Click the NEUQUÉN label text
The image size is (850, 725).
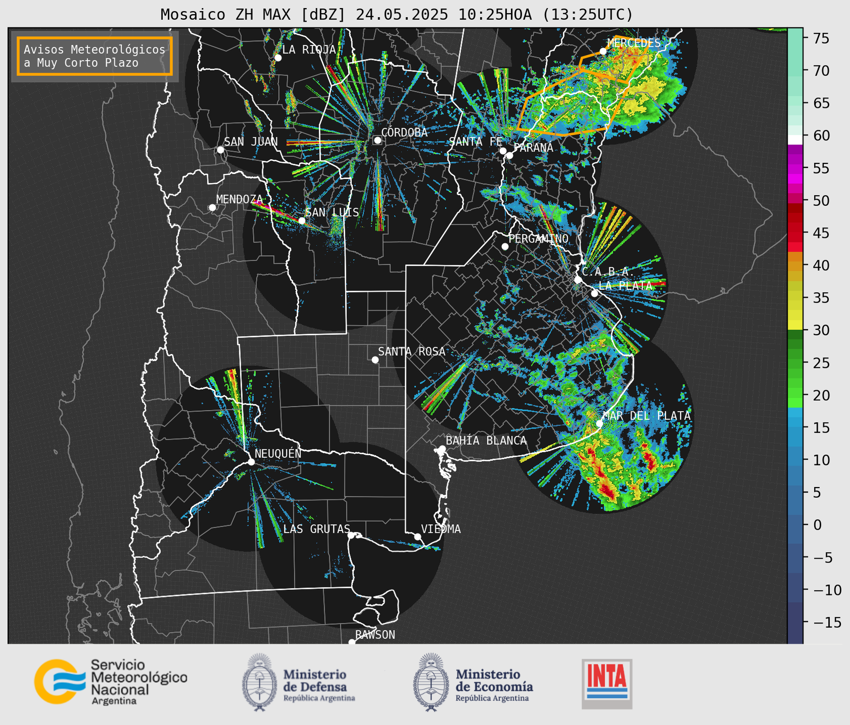278,454
